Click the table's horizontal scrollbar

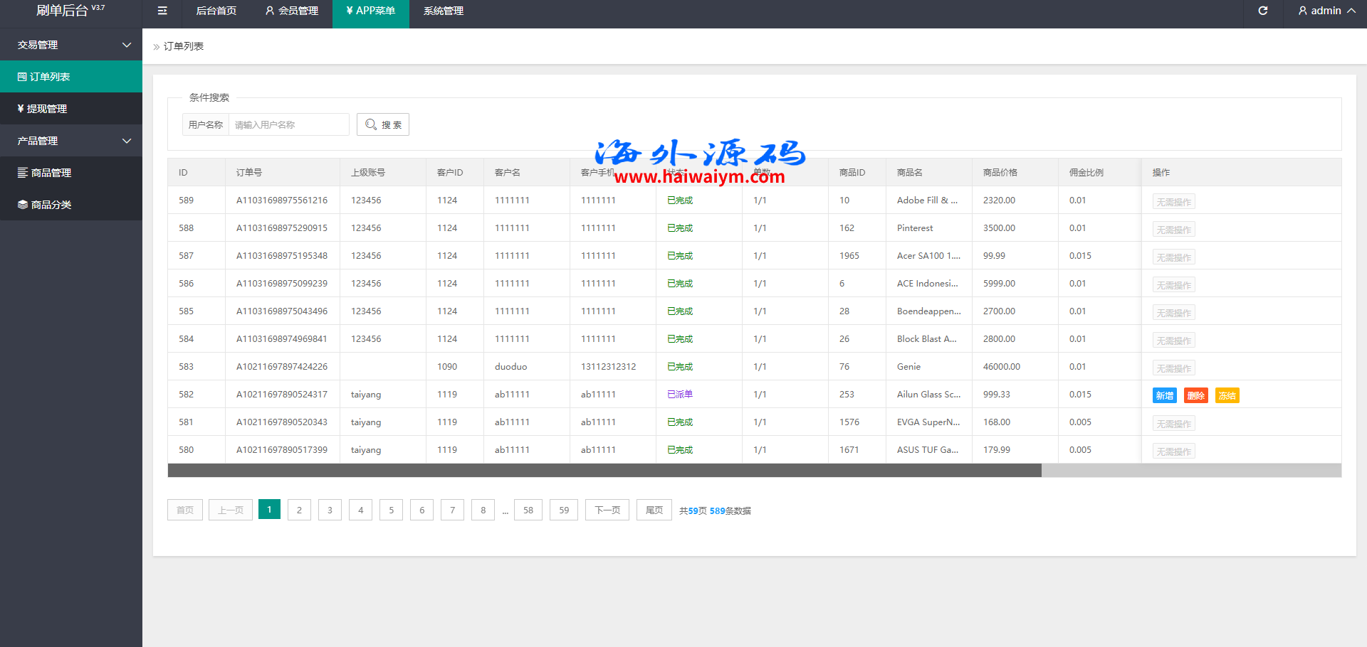pos(604,471)
